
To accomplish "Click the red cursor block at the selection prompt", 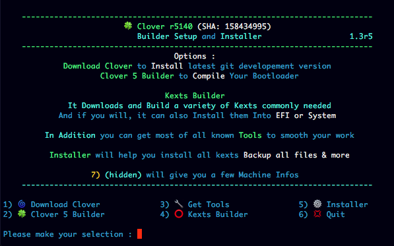I will click(x=139, y=233).
